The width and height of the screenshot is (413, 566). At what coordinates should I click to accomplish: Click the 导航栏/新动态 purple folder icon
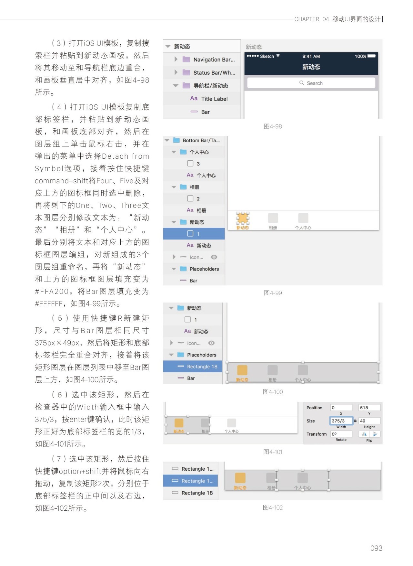click(x=186, y=85)
